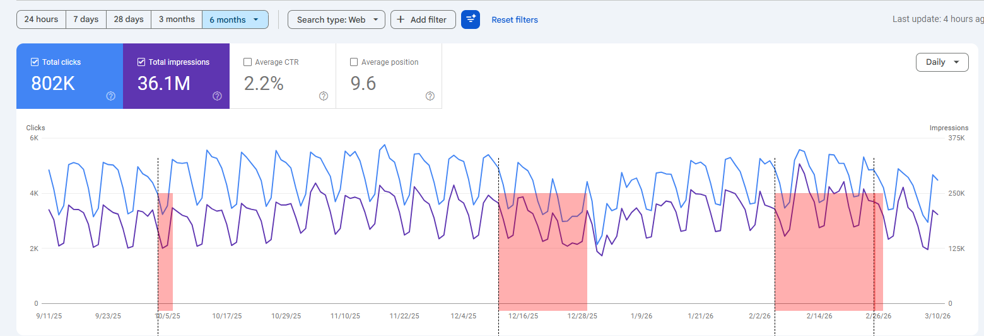Choose the 3 months date range
The image size is (984, 336).
[177, 20]
